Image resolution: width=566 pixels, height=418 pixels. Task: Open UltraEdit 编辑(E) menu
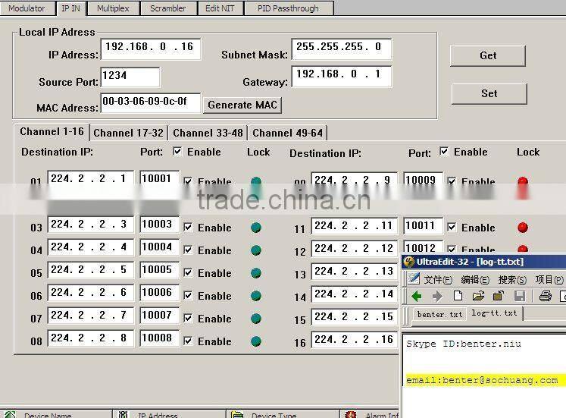tap(475, 280)
